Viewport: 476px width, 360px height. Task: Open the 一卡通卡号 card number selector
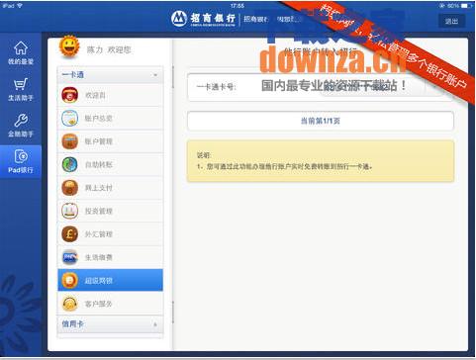(x=321, y=87)
